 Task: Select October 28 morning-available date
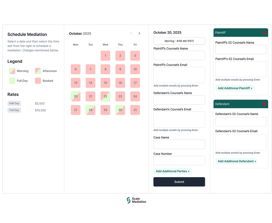(90, 110)
